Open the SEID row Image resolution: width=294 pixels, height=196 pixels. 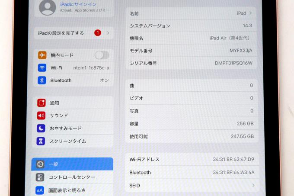(x=192, y=186)
